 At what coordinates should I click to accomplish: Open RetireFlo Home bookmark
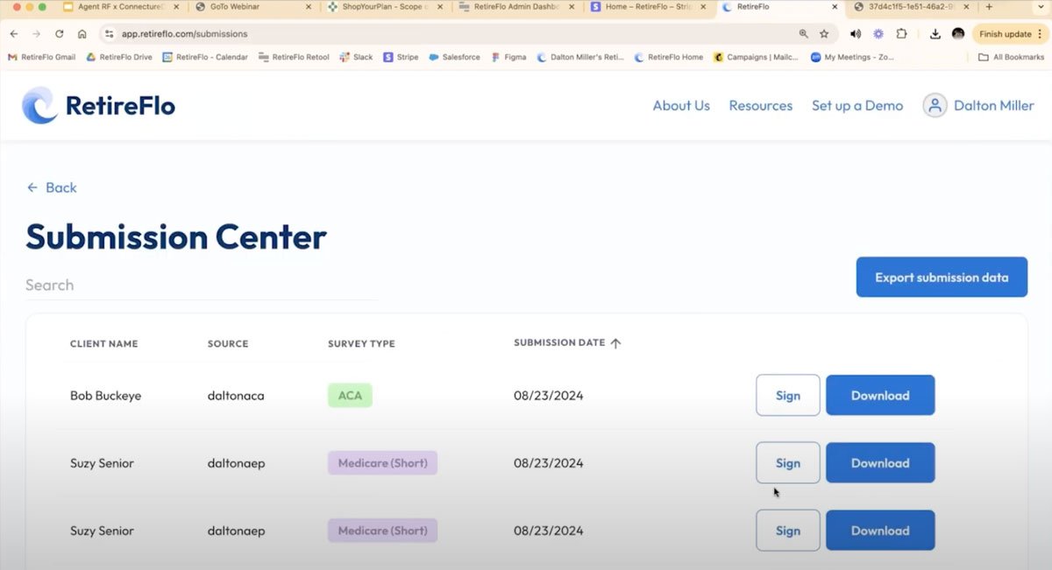[669, 58]
